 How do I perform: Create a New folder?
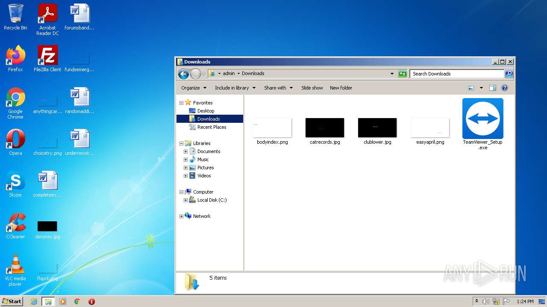pos(341,88)
